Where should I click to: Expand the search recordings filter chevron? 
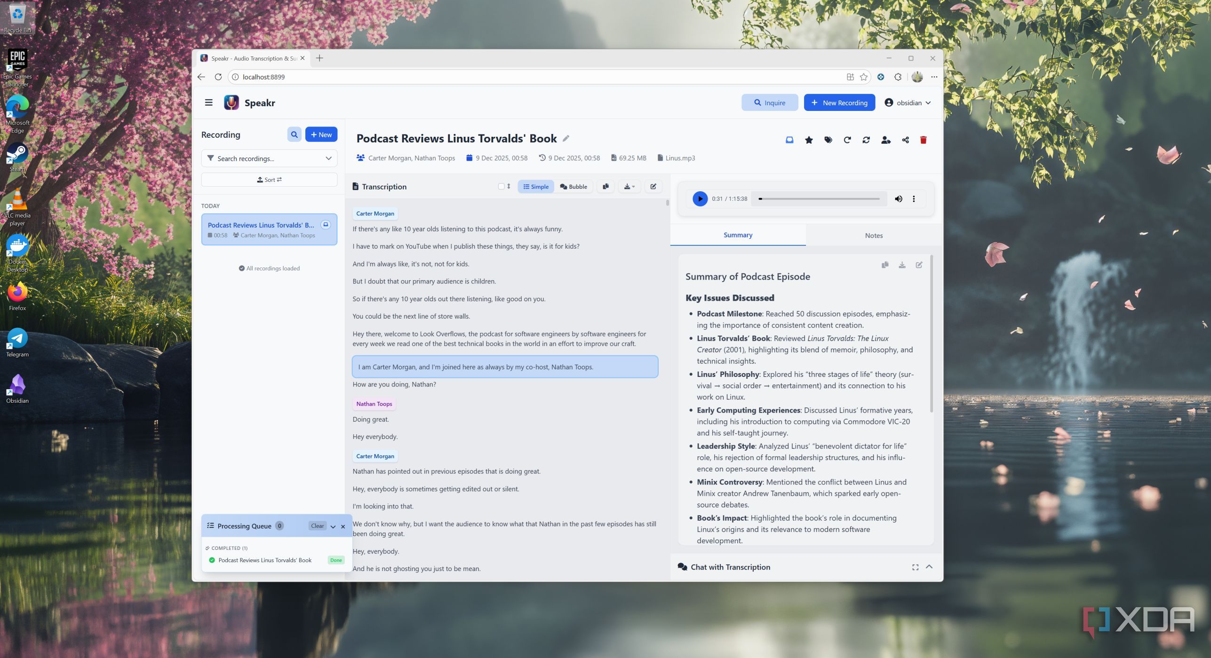point(328,158)
